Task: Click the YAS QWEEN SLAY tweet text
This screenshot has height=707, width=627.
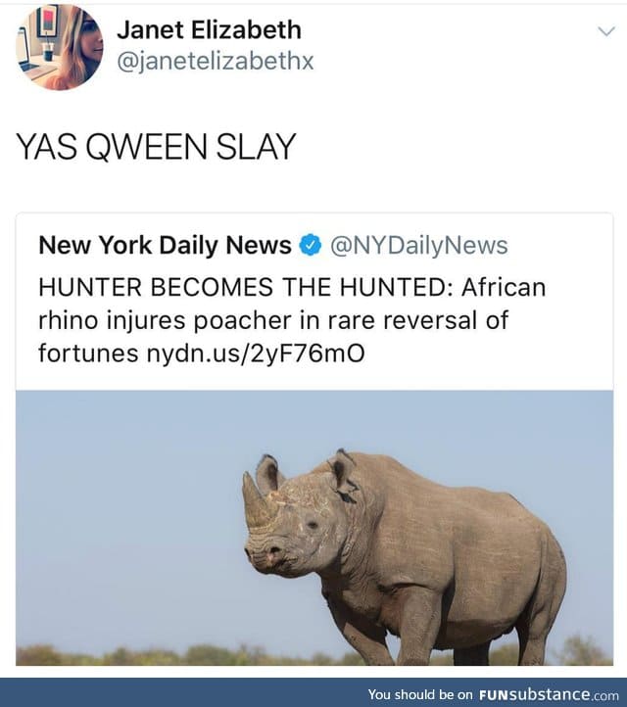Action: click(x=156, y=147)
